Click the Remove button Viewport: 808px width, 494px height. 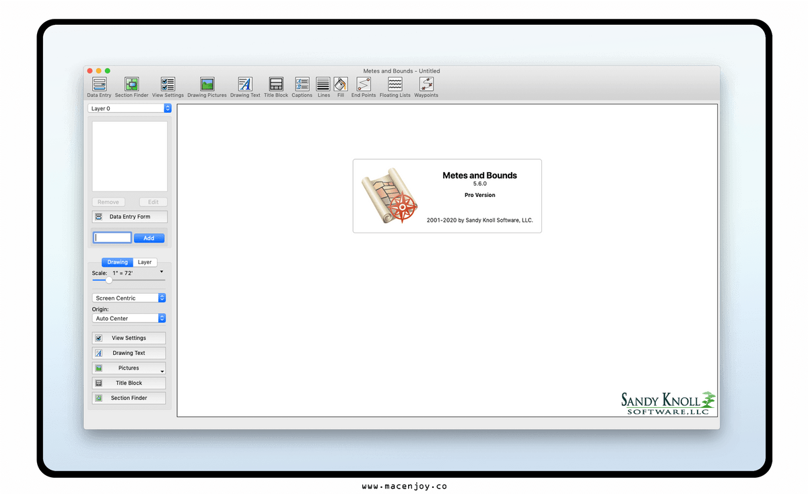(108, 202)
